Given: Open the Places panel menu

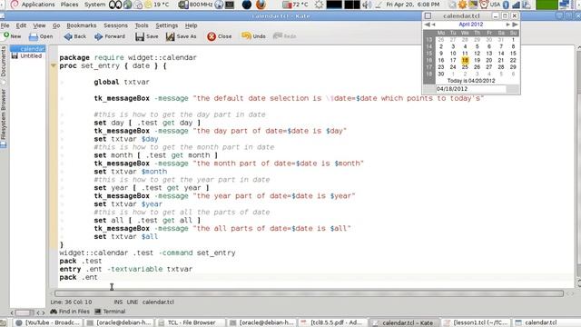Looking at the screenshot, I should point(69,5).
